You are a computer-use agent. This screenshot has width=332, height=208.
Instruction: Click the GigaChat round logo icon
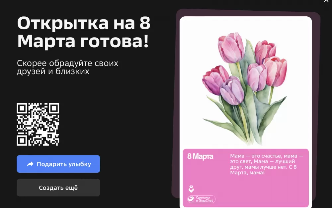pyautogui.click(x=191, y=199)
